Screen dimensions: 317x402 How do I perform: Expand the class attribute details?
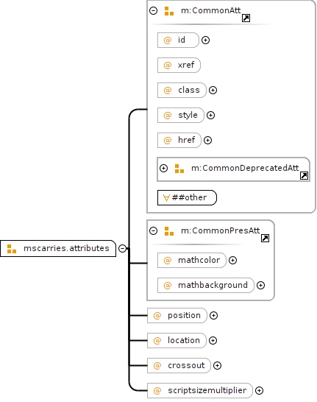213,91
